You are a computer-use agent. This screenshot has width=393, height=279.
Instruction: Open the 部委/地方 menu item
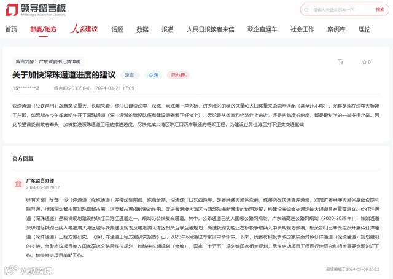(x=43, y=29)
